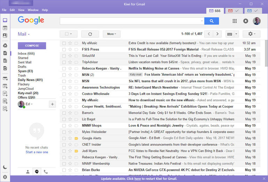
Task: Open Google Slides icon in sidebar
Action: click(5, 68)
